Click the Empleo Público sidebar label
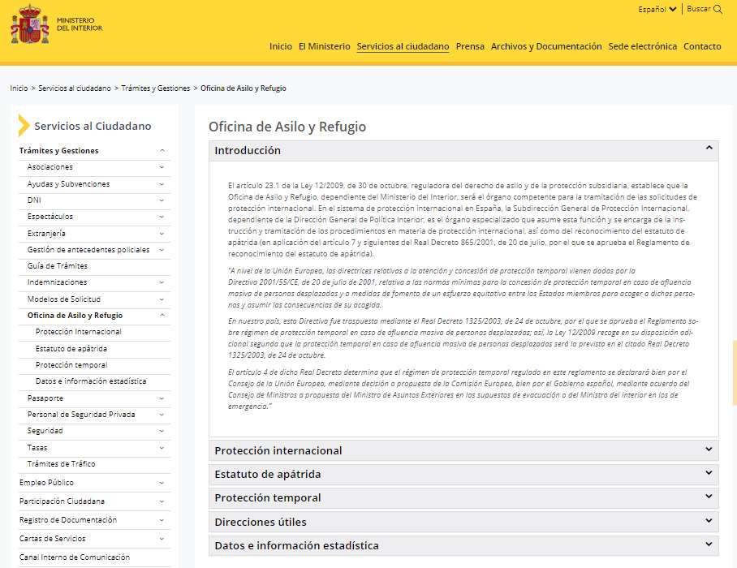Viewport: 737px width, 568px height. [46, 483]
